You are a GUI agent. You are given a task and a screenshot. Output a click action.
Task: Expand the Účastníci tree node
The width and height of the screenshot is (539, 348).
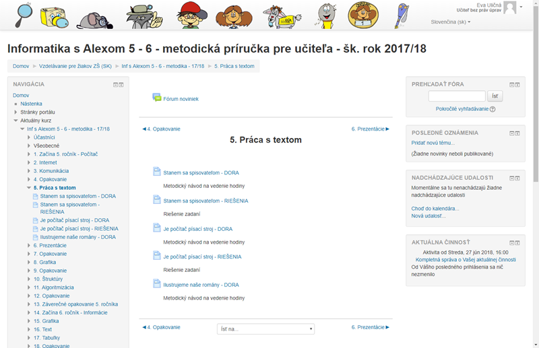[29, 137]
